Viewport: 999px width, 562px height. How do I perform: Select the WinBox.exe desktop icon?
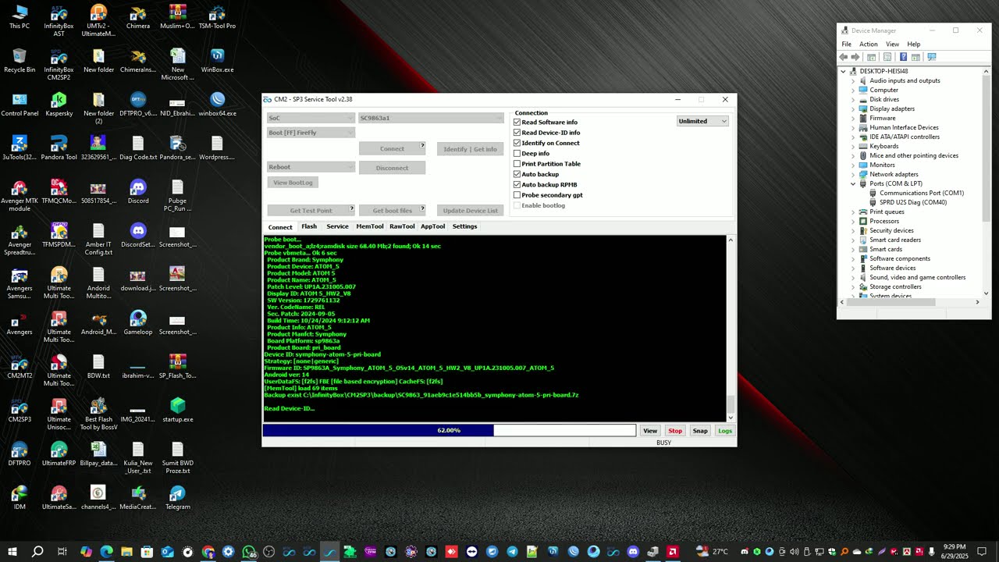[x=217, y=61]
